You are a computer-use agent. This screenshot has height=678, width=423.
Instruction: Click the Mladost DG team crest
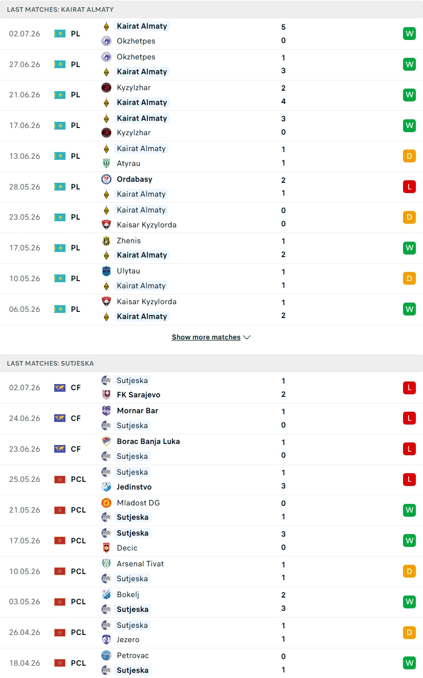pyautogui.click(x=106, y=503)
